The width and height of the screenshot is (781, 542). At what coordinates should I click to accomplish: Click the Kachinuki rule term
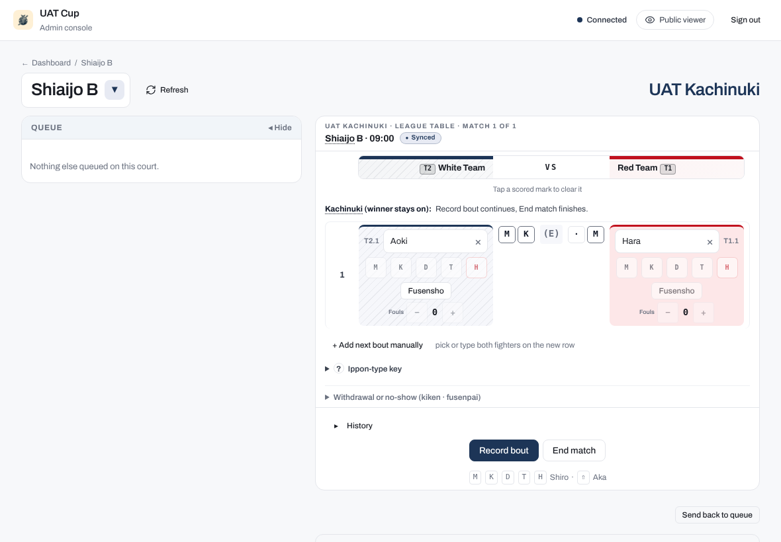click(344, 209)
